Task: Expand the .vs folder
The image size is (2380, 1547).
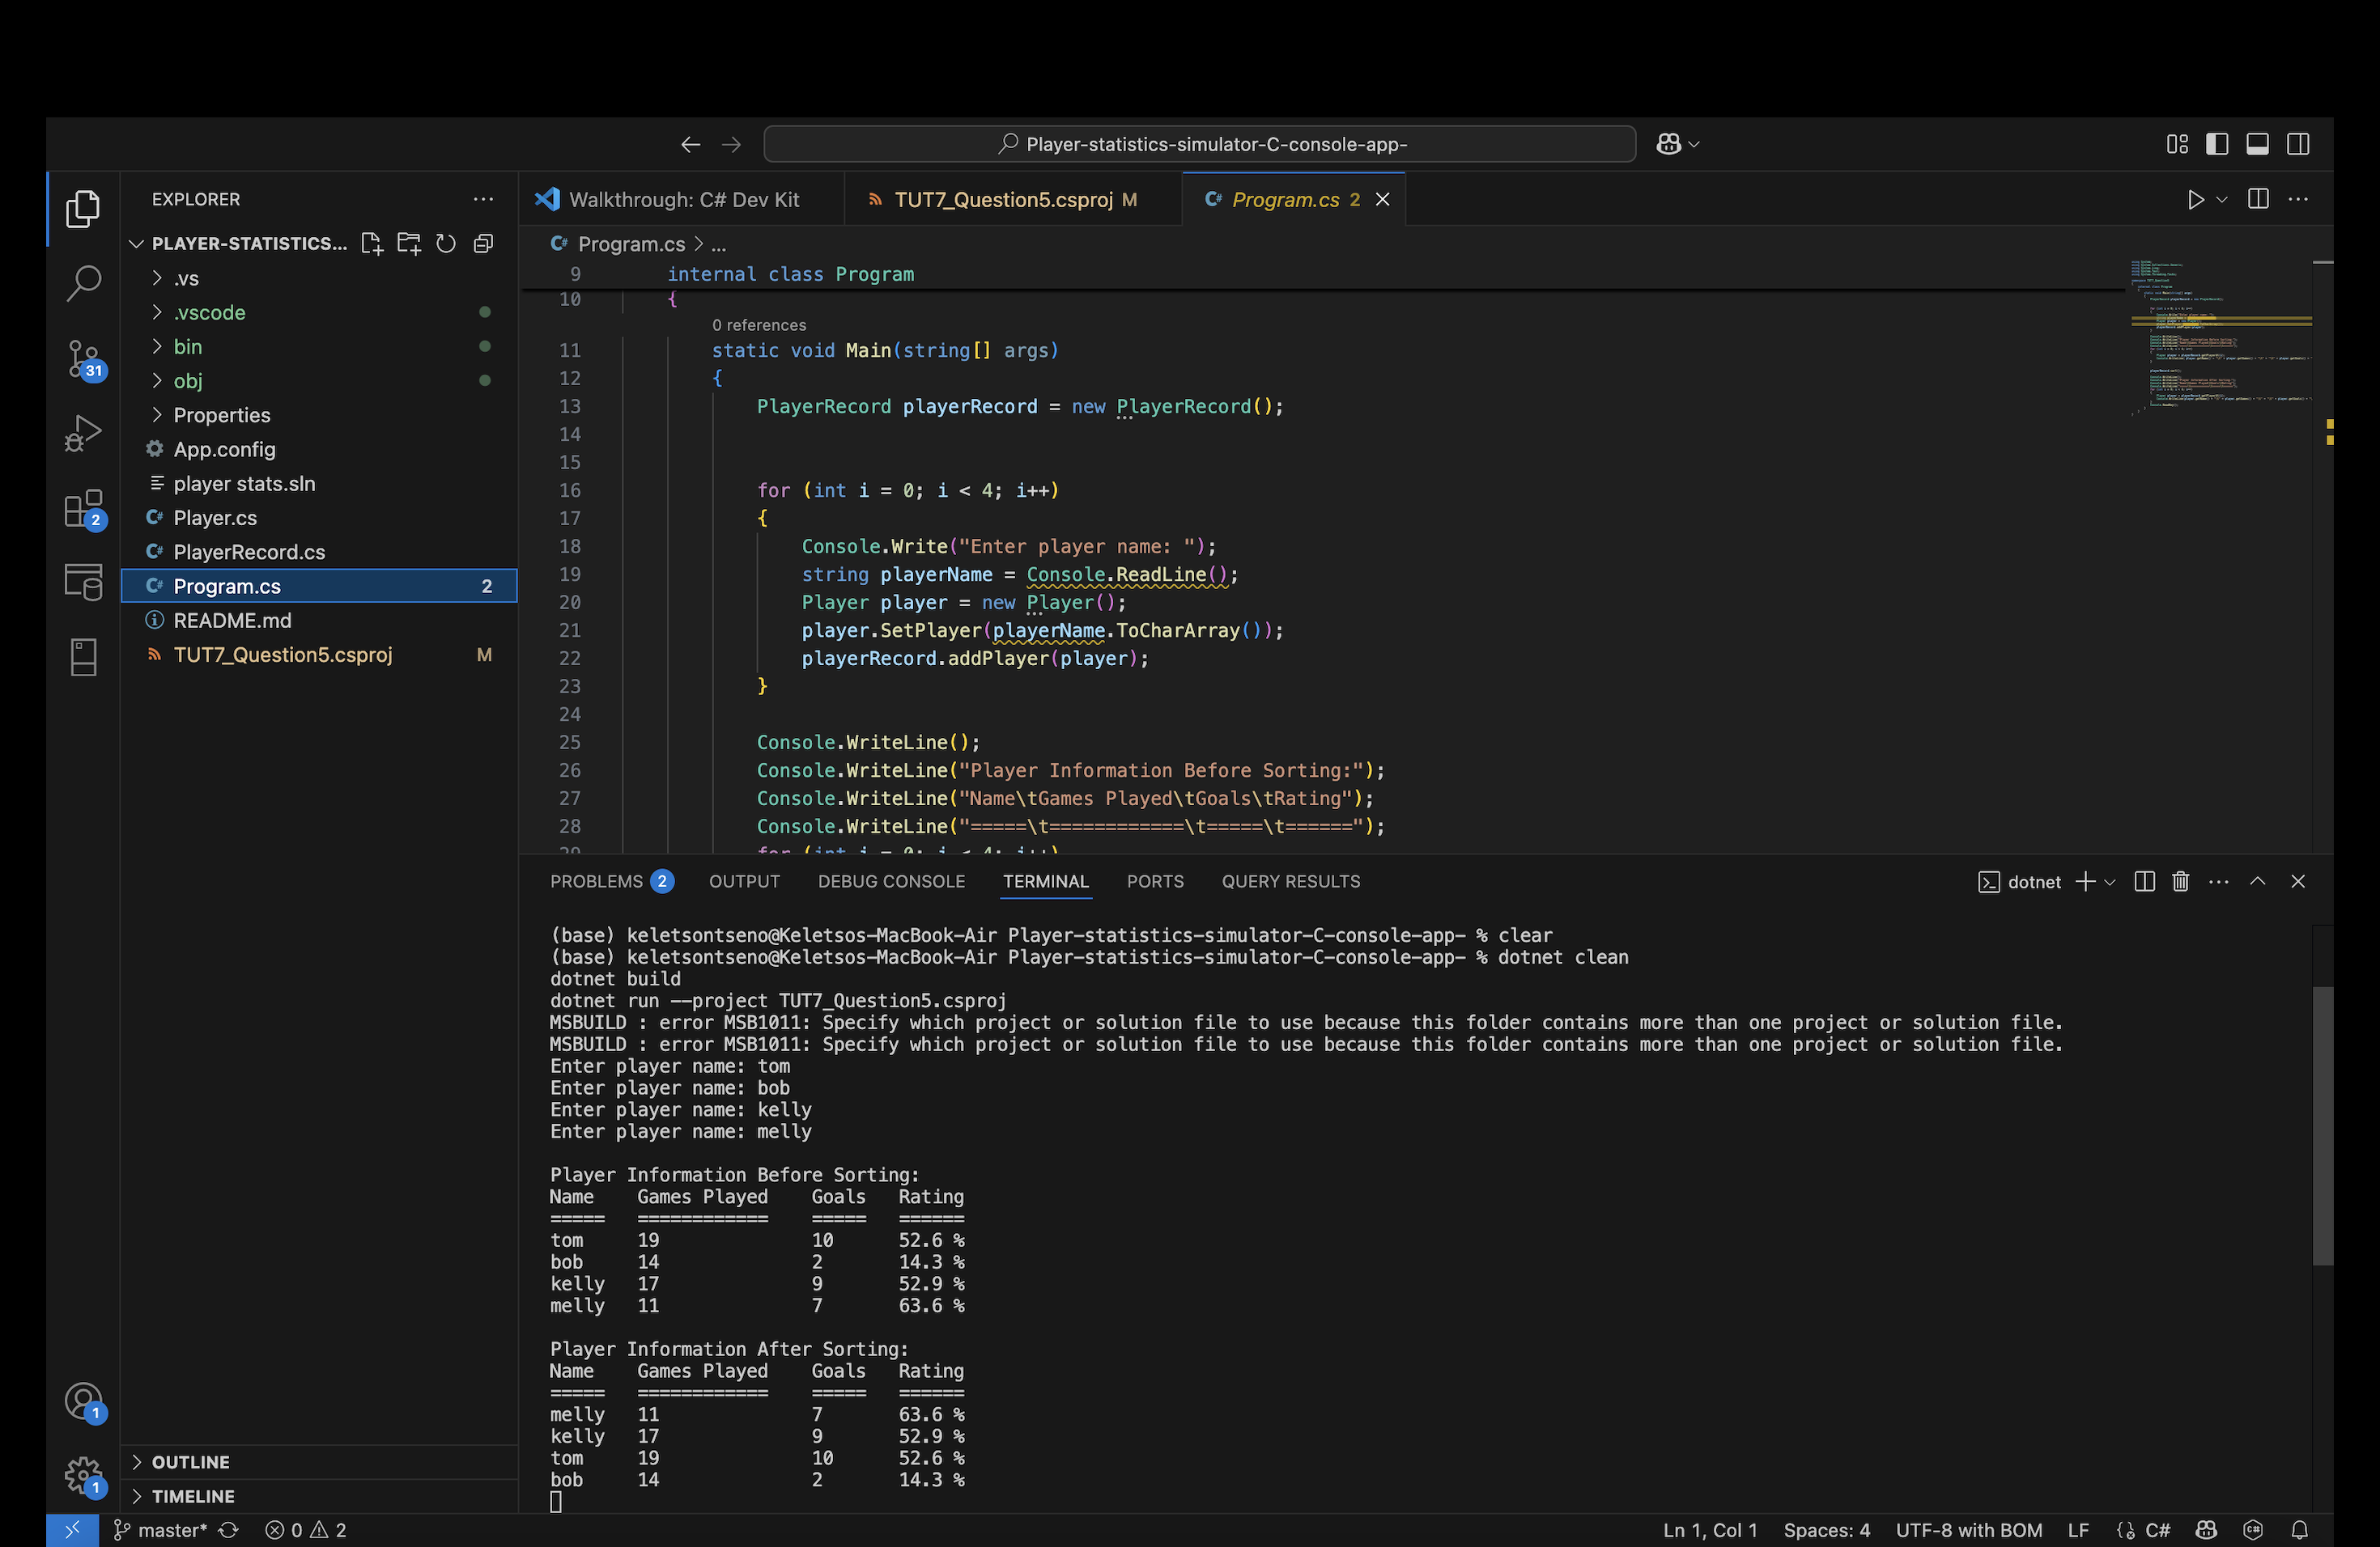Action: pyautogui.click(x=319, y=278)
